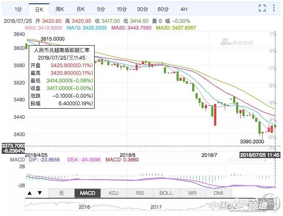Open the three-dot more options menu

[275, 8]
